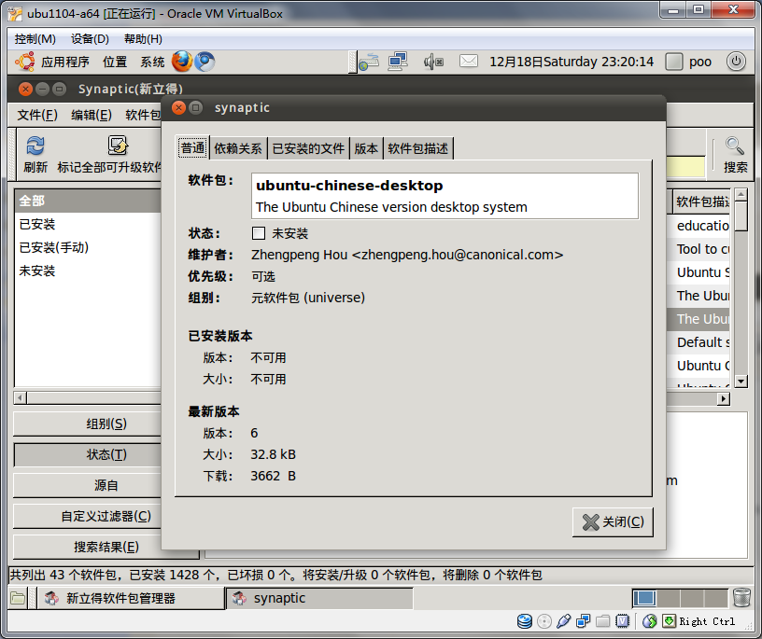Select the 'Default s' package row
Viewport: 762px width, 639px height.
pyautogui.click(x=698, y=342)
